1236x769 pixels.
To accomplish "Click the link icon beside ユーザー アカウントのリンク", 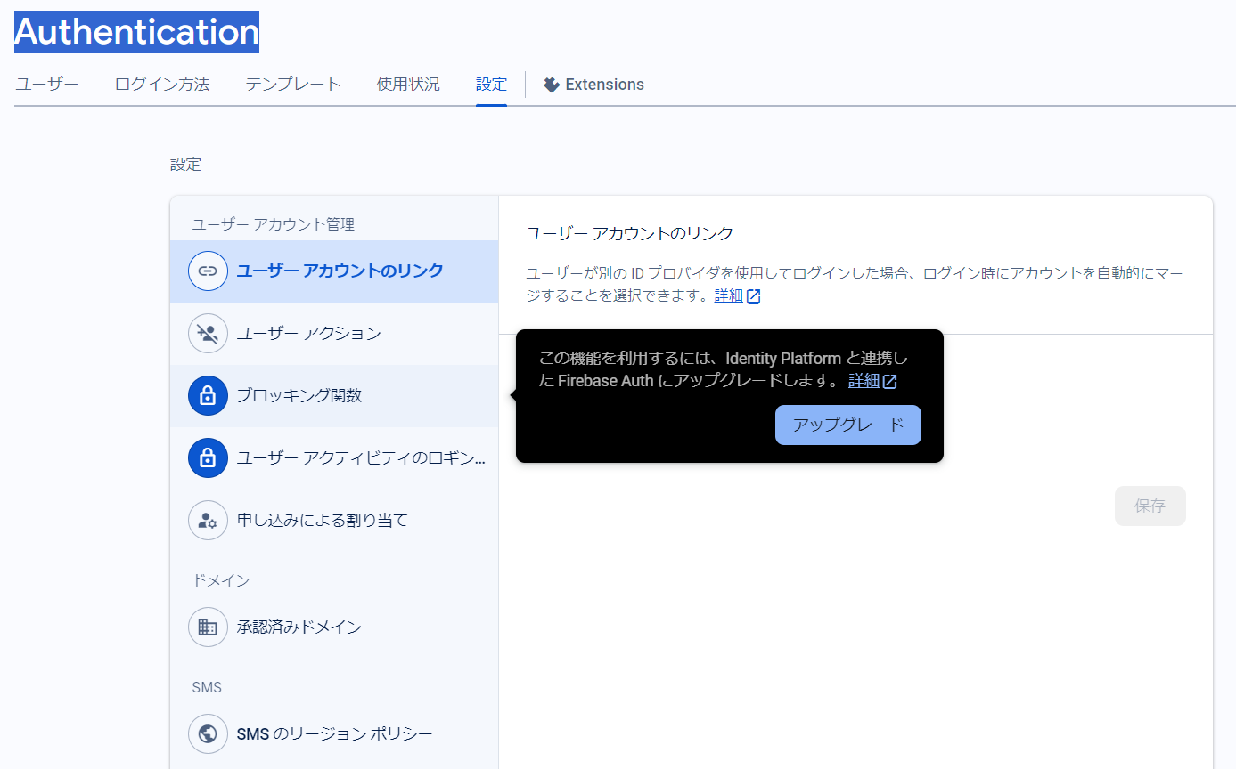I will [x=208, y=271].
